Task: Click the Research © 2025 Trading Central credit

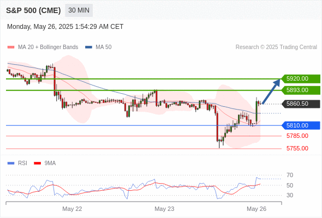Action: [276, 47]
